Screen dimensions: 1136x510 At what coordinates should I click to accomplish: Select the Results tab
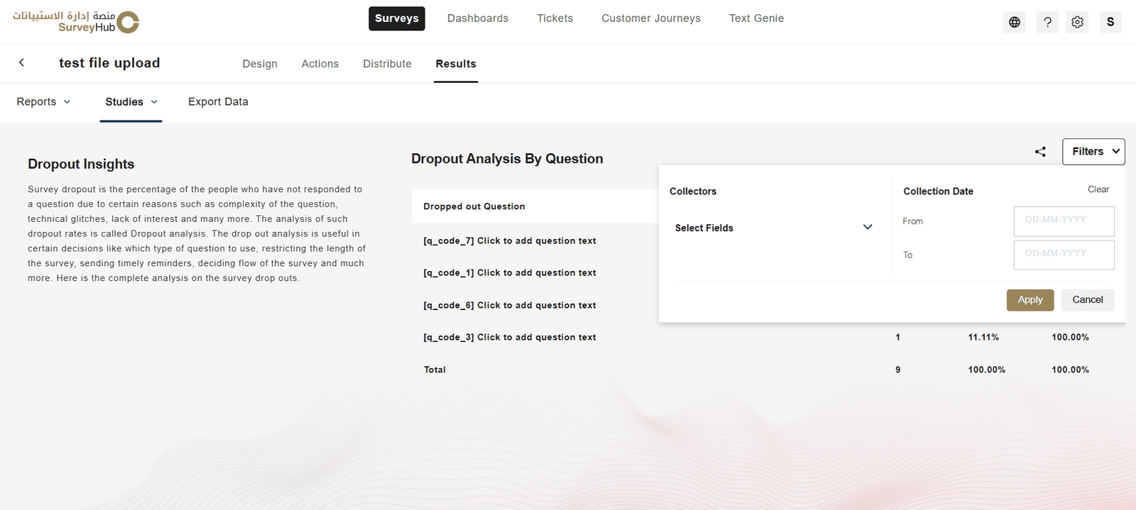pyautogui.click(x=456, y=64)
